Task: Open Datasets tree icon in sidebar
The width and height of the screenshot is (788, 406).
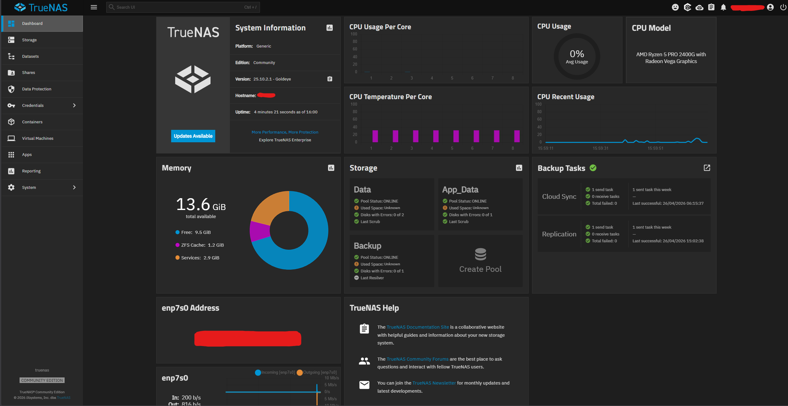Action: point(11,56)
